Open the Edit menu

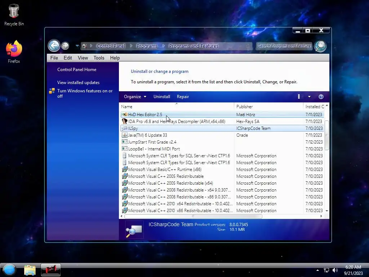[68, 58]
